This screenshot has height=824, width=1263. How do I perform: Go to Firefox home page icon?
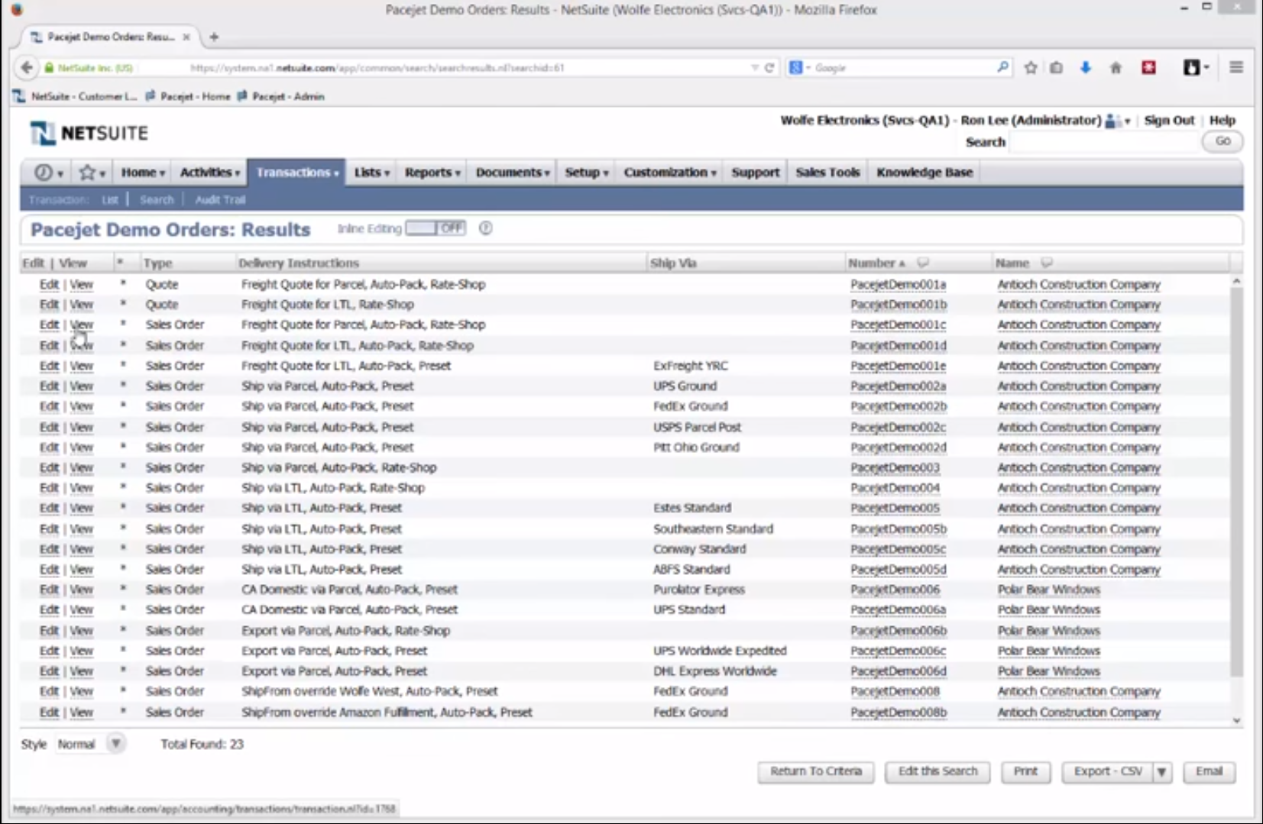[1116, 67]
